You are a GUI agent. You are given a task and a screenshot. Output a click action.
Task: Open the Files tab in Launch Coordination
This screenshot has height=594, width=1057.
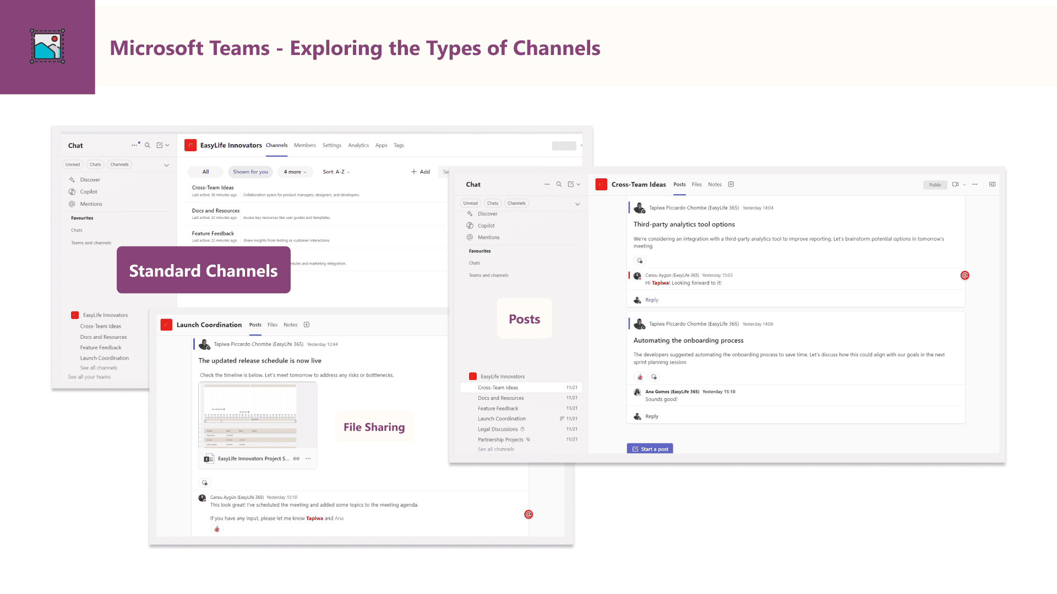tap(273, 325)
